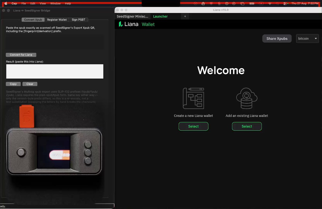
Task: Click the keyboard input source icon
Action: pyautogui.click(x=261, y=3)
